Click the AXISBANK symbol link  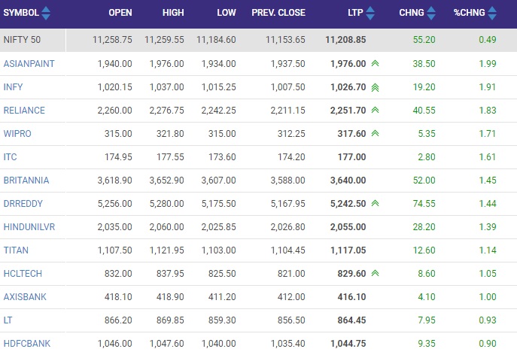[25, 296]
